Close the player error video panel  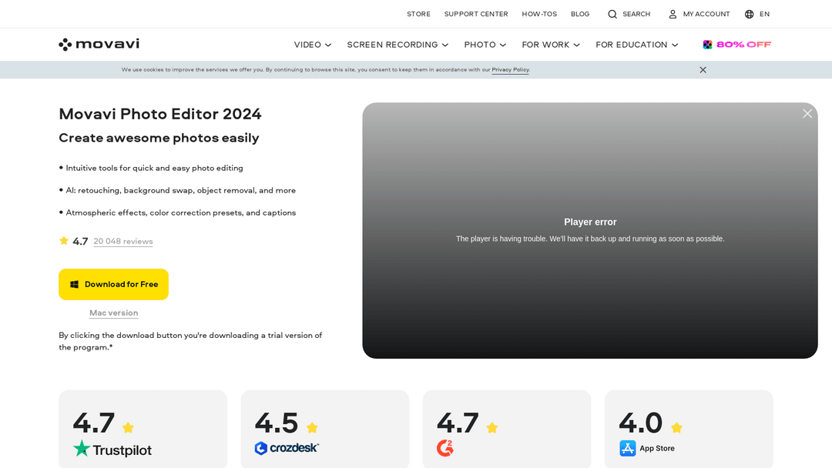[x=807, y=114]
